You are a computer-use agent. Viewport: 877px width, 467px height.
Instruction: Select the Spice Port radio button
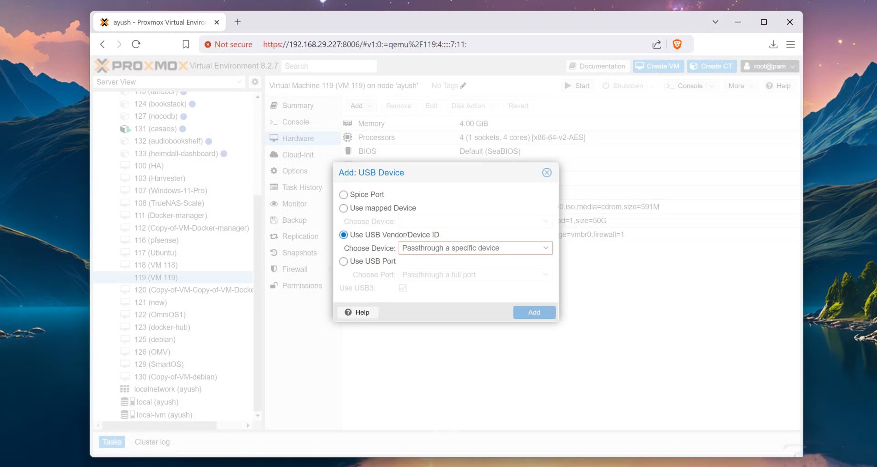[x=343, y=195]
